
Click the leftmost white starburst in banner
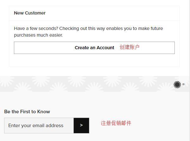coord(6,81)
